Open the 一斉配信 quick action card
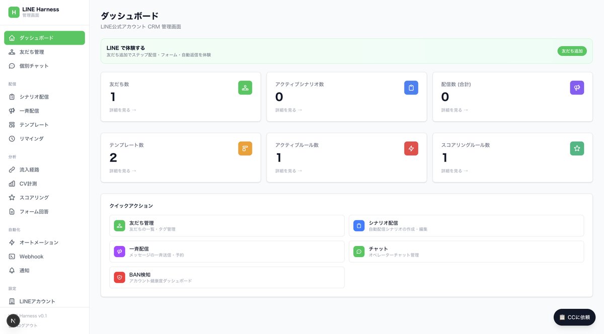This screenshot has width=604, height=334. [227, 252]
